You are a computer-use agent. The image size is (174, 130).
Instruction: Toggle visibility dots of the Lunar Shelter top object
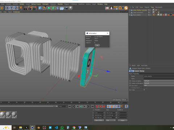tap(150, 10)
